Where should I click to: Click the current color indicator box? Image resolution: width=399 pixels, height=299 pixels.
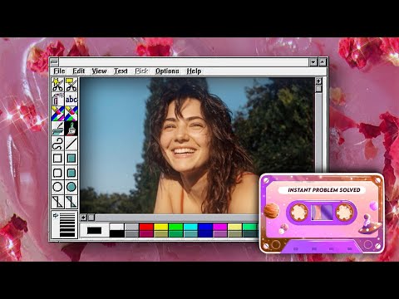(94, 230)
